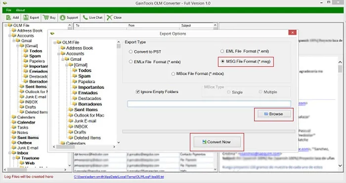Click the Web folder icon in main tree

pos(22,163)
